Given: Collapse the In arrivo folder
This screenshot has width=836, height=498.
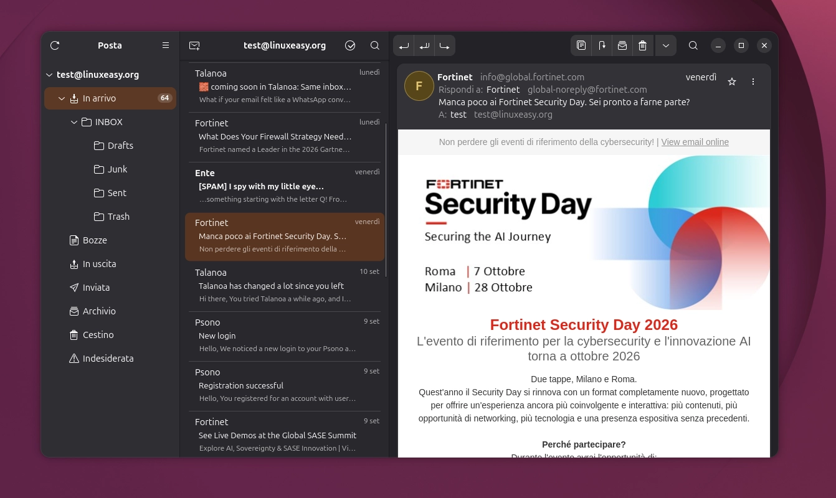Looking at the screenshot, I should click(x=62, y=98).
